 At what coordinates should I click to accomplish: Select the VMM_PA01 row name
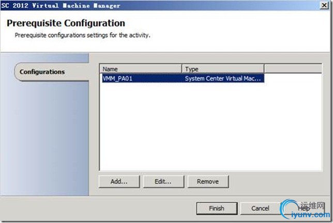[117, 79]
